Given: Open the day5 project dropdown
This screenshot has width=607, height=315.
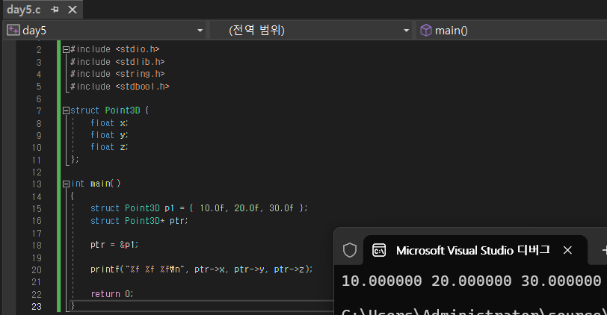Looking at the screenshot, I should [200, 30].
